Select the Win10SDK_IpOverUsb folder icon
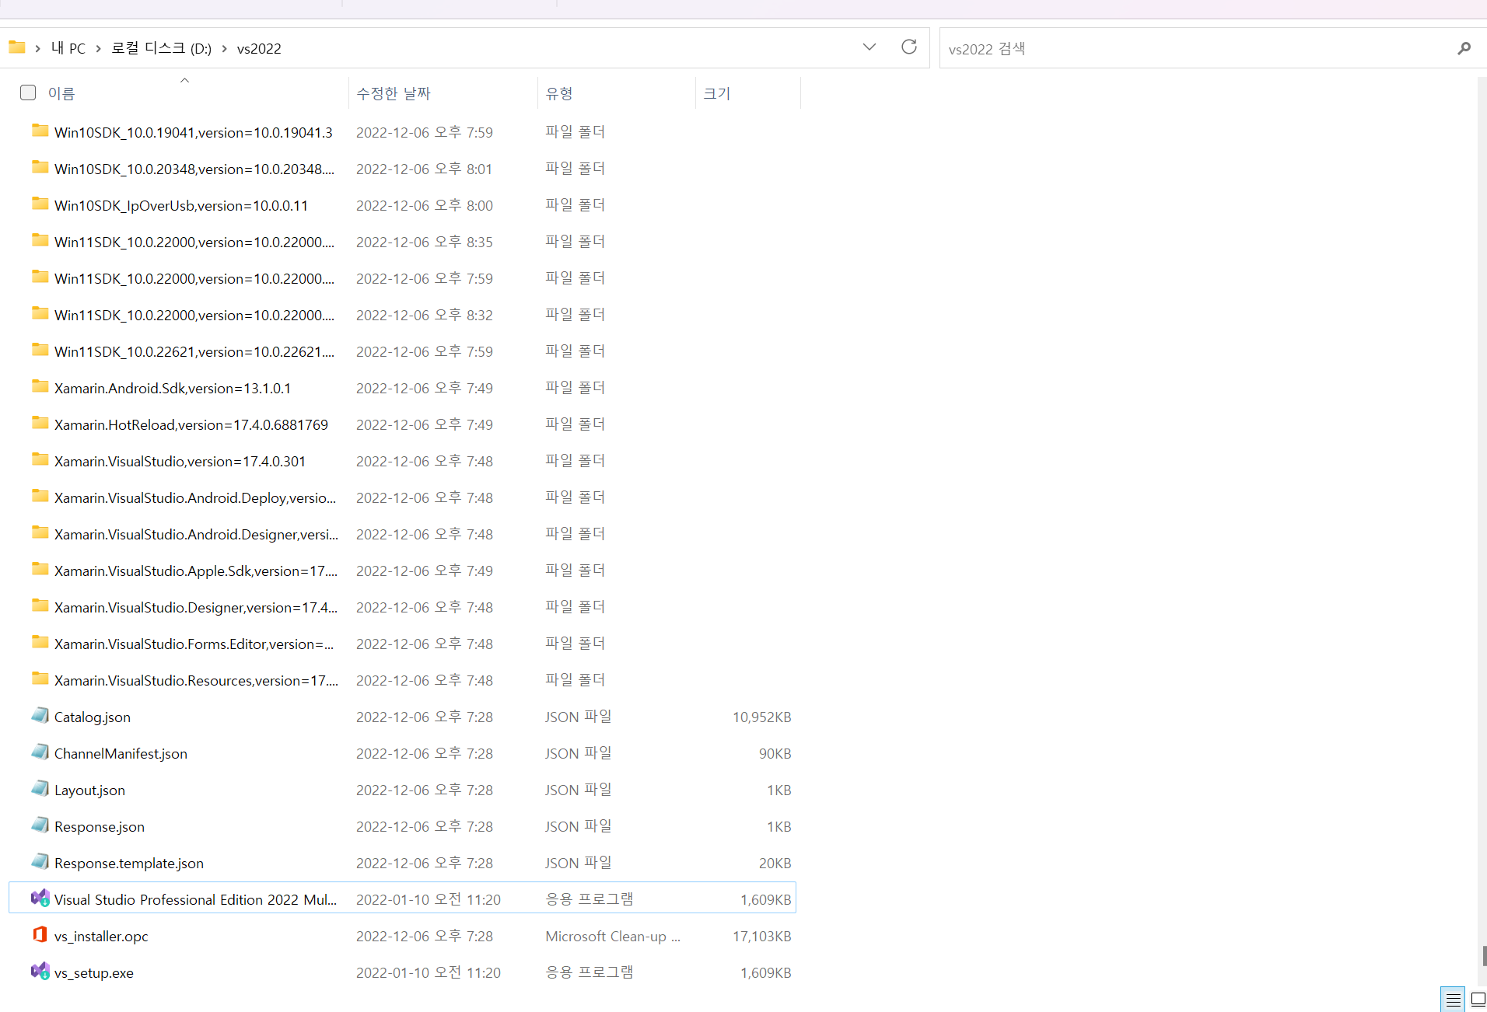Image resolution: width=1487 pixels, height=1012 pixels. pos(40,204)
